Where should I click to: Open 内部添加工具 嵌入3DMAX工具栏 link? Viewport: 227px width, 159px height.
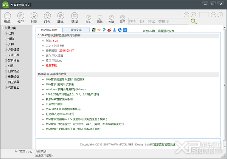[x=73, y=129]
